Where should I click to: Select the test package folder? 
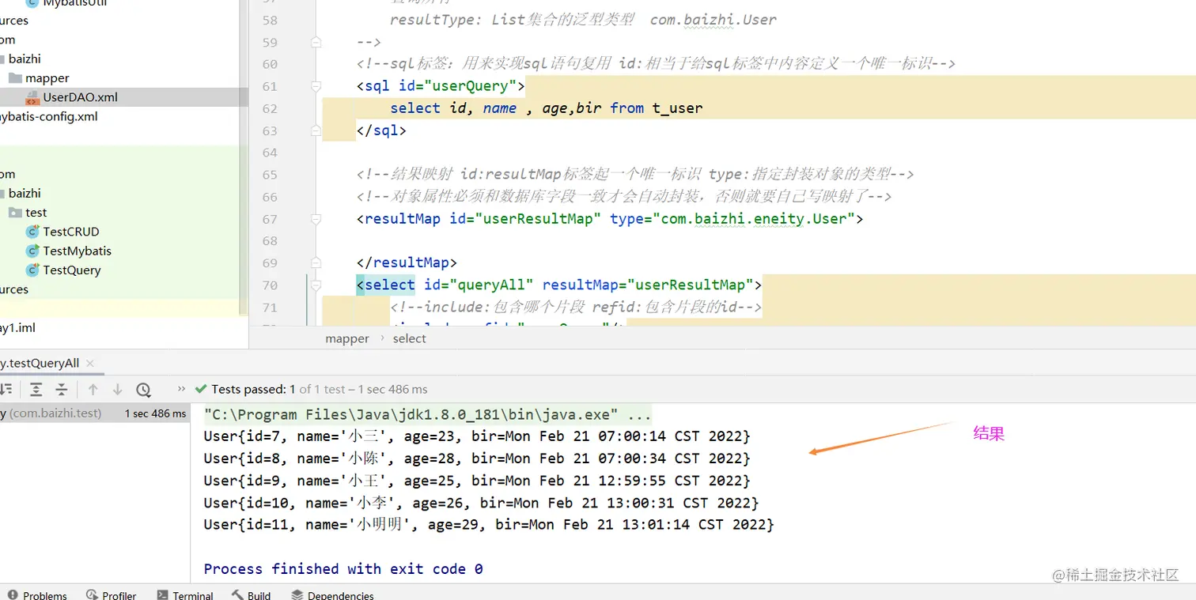(x=36, y=213)
